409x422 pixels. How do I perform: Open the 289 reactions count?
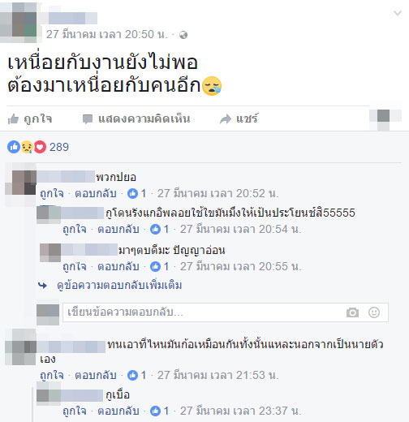tap(59, 147)
